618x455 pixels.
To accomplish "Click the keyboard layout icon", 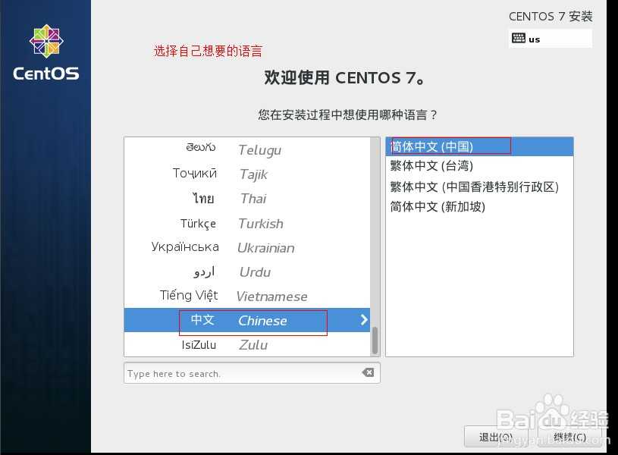I will click(x=518, y=38).
